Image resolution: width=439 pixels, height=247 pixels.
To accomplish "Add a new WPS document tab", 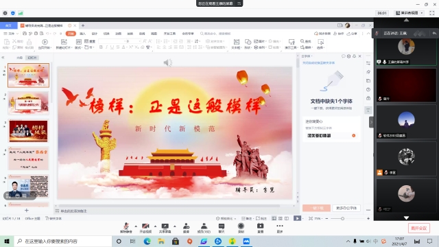I will click(83, 25).
